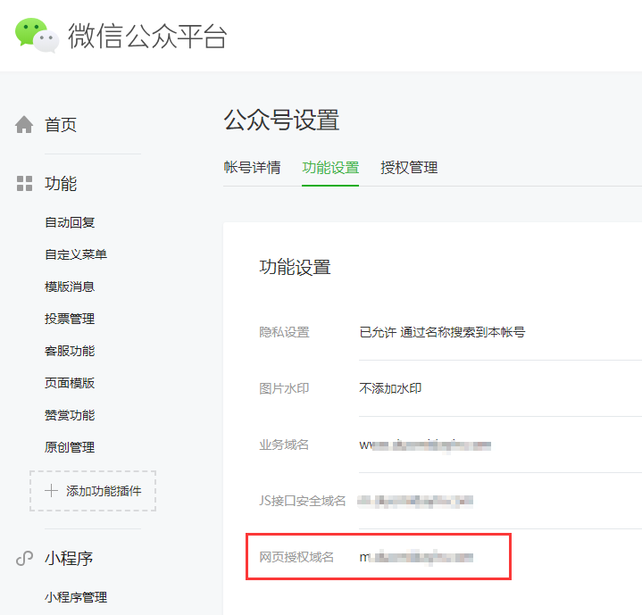Click the home icon beside 首页
Screen dimensions: 642x615
coord(25,125)
